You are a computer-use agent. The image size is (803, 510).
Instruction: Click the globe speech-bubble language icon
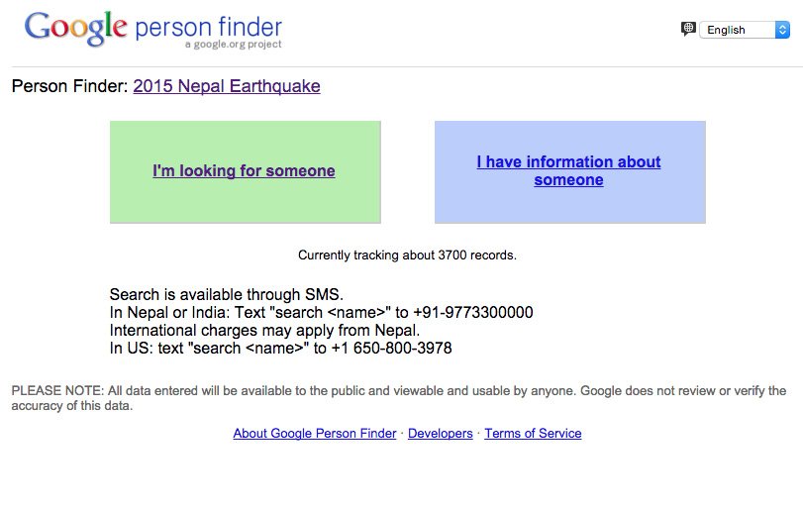(x=688, y=29)
